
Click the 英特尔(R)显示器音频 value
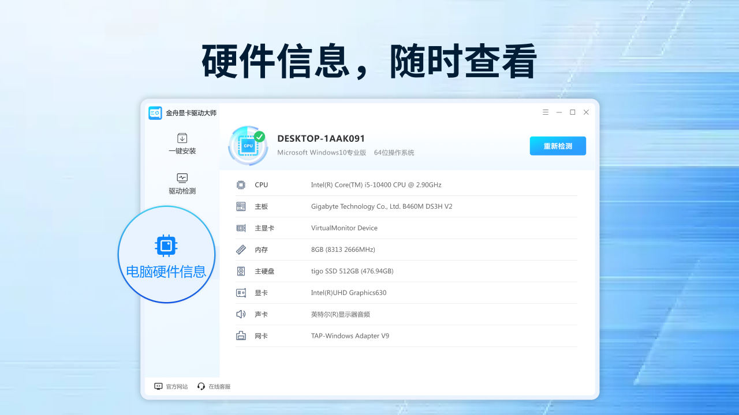341,314
